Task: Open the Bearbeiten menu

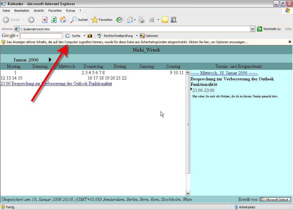Action: coord(22,11)
